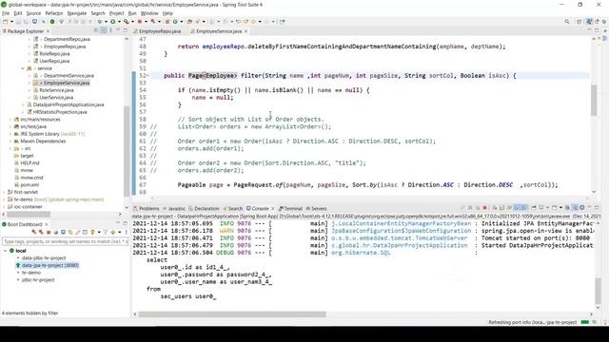Toggle Link with Editor in Package Explorer
This screenshot has width=609, height=342.
click(x=104, y=30)
